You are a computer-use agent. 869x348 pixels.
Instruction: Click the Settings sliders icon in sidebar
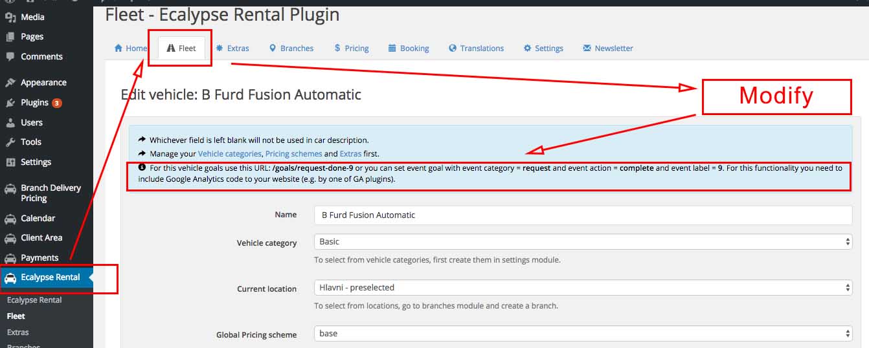click(10, 162)
